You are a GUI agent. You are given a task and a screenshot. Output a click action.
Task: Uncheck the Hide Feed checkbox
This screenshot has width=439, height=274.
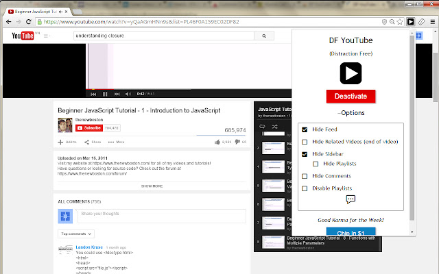click(x=305, y=129)
